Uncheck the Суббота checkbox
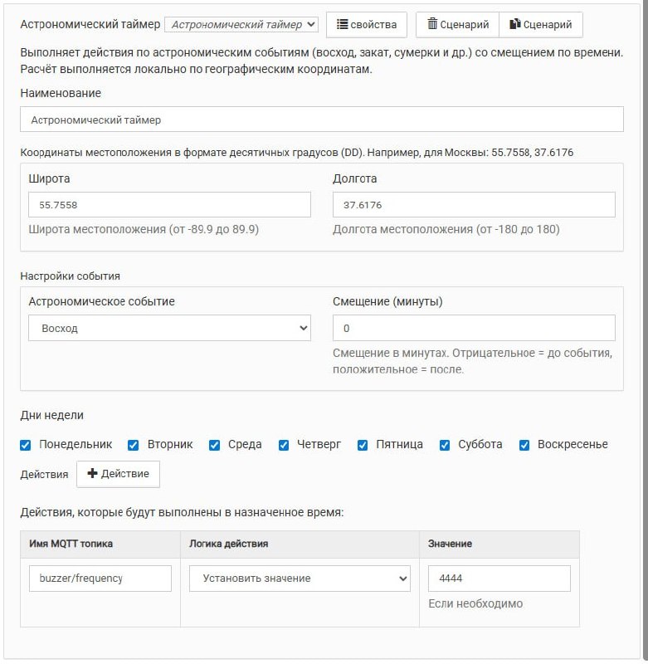The image size is (648, 664). coord(445,445)
